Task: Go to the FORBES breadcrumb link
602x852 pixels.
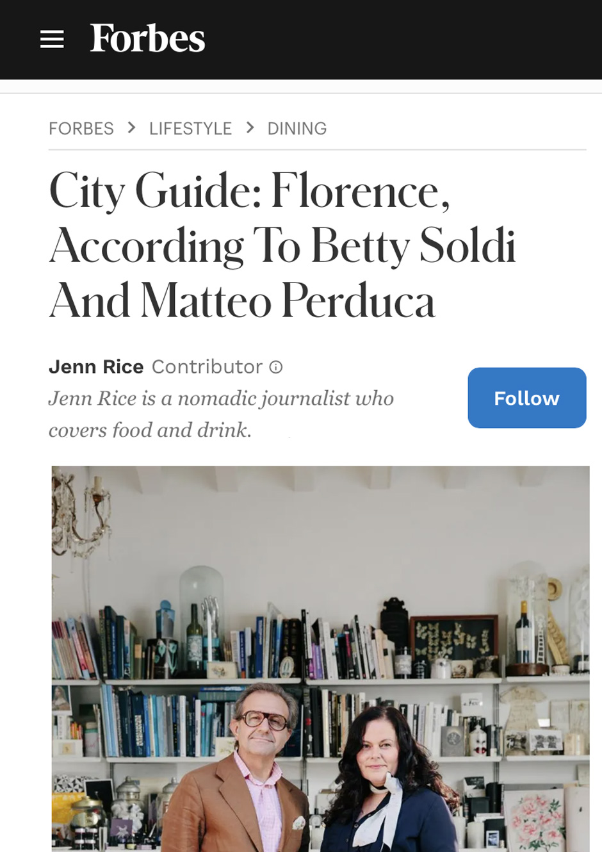Action: click(x=81, y=129)
